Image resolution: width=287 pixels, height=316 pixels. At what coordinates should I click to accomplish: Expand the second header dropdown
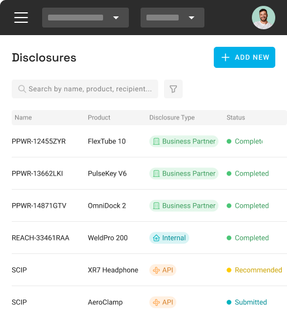click(x=172, y=18)
